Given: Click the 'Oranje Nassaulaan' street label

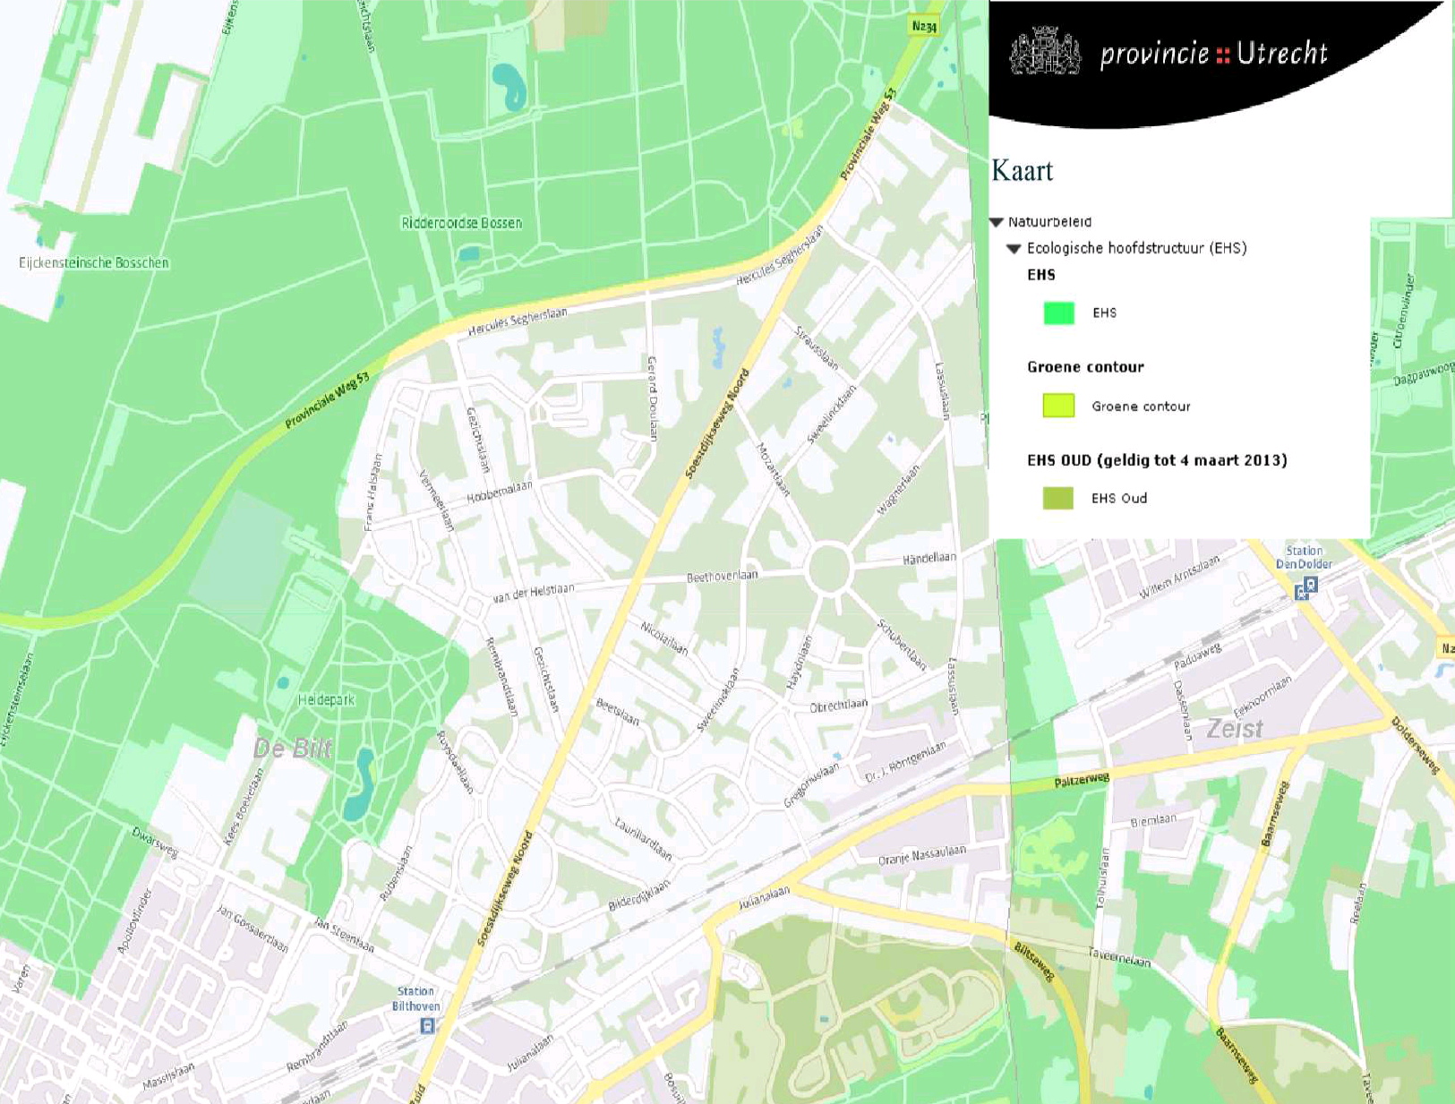Looking at the screenshot, I should pyautogui.click(x=922, y=855).
